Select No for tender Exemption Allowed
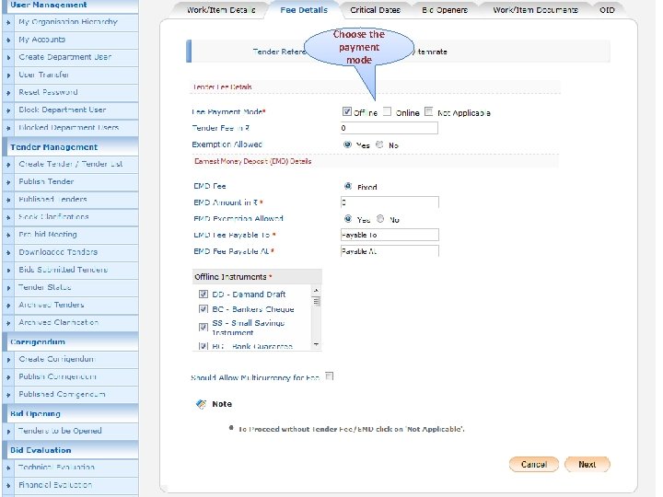The width and height of the screenshot is (663, 497). [x=379, y=144]
